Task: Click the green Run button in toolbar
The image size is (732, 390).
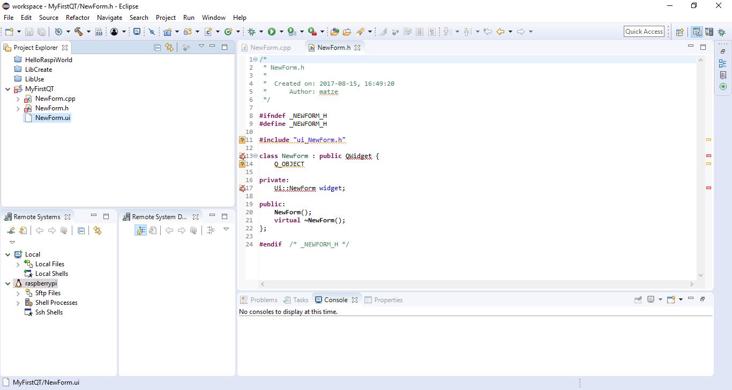Action: click(x=272, y=32)
